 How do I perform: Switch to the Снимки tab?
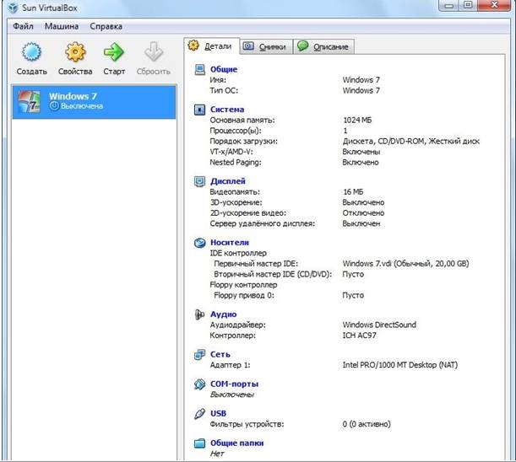pos(267,46)
